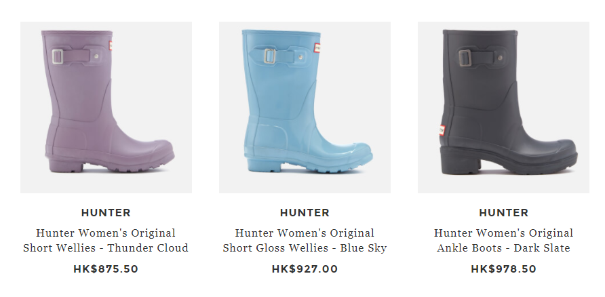This screenshot has height=297, width=605.
Task: Select the HUNTER brand label under blue boot
Action: [305, 212]
